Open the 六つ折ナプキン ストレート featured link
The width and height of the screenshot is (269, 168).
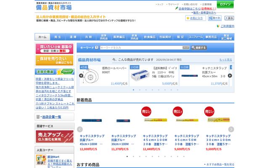coord(55,105)
